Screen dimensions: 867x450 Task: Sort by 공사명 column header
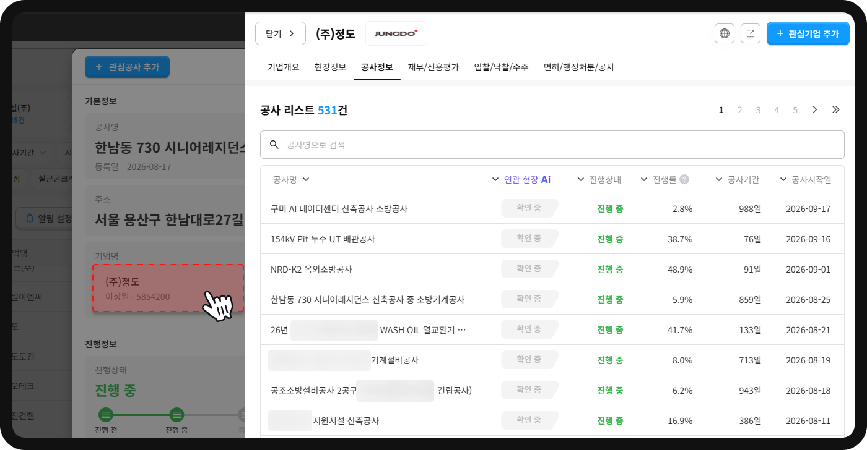[x=291, y=179]
